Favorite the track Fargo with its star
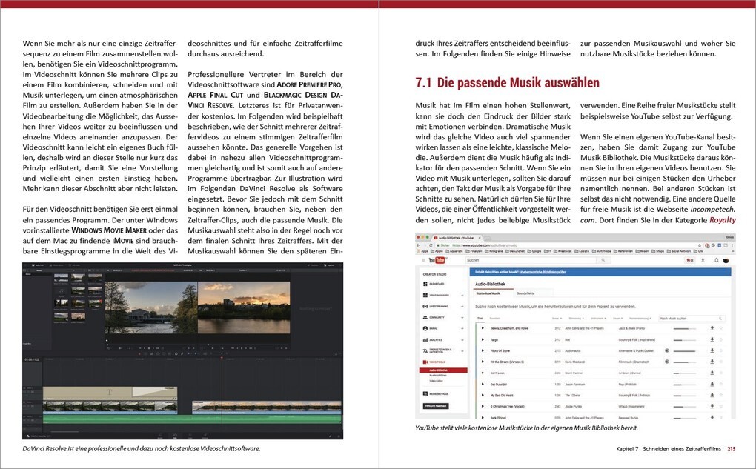756x469 pixels. click(721, 339)
